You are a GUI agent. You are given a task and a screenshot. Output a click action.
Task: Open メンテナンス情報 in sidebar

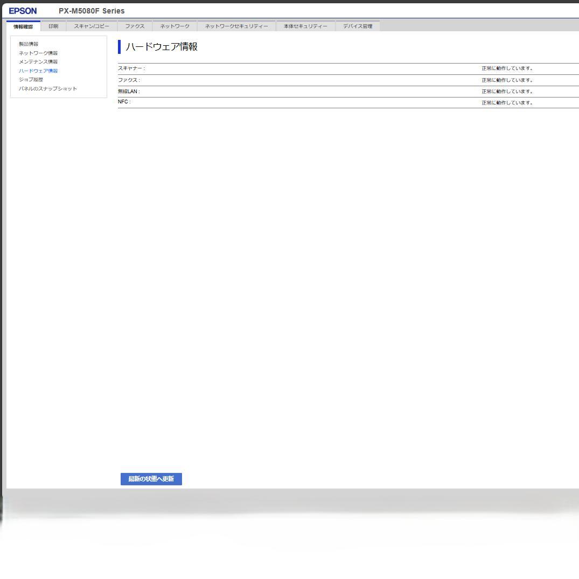[38, 62]
